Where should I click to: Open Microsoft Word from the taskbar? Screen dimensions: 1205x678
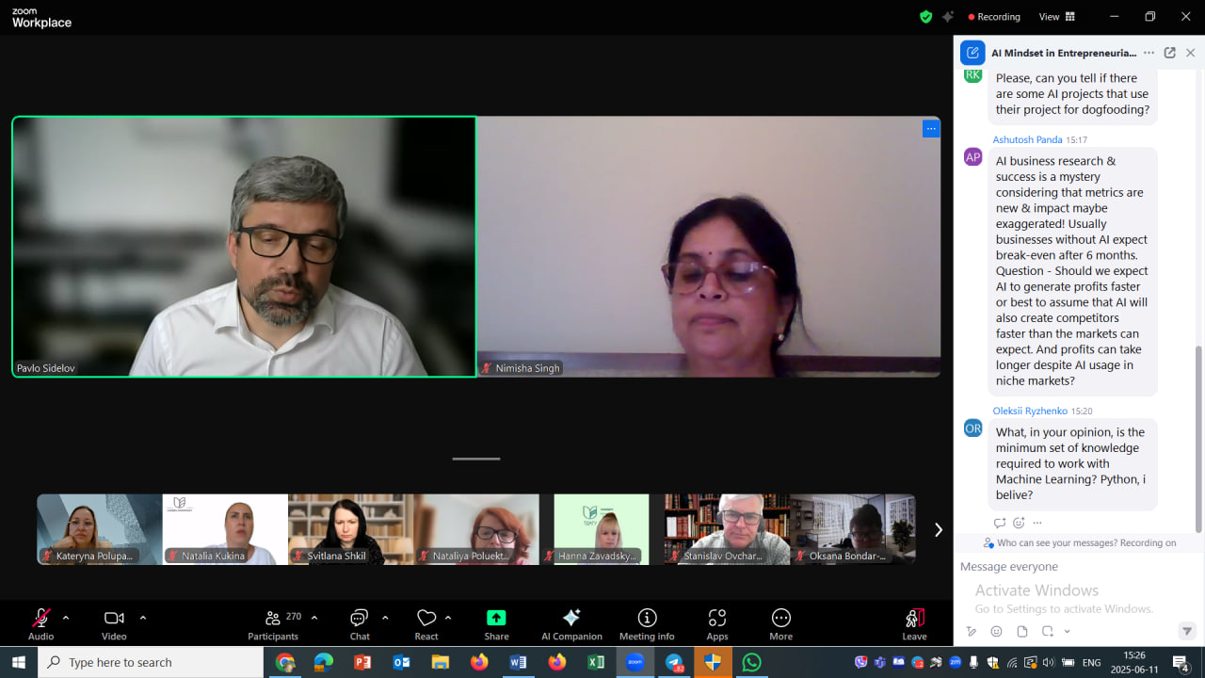[x=518, y=662]
